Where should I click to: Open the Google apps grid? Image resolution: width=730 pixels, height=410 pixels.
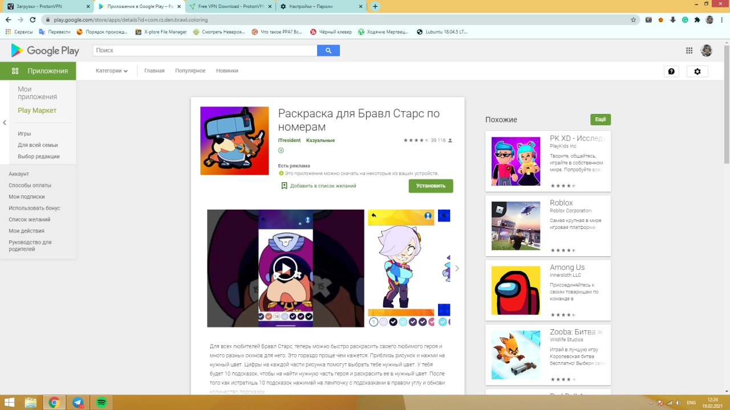click(x=689, y=51)
